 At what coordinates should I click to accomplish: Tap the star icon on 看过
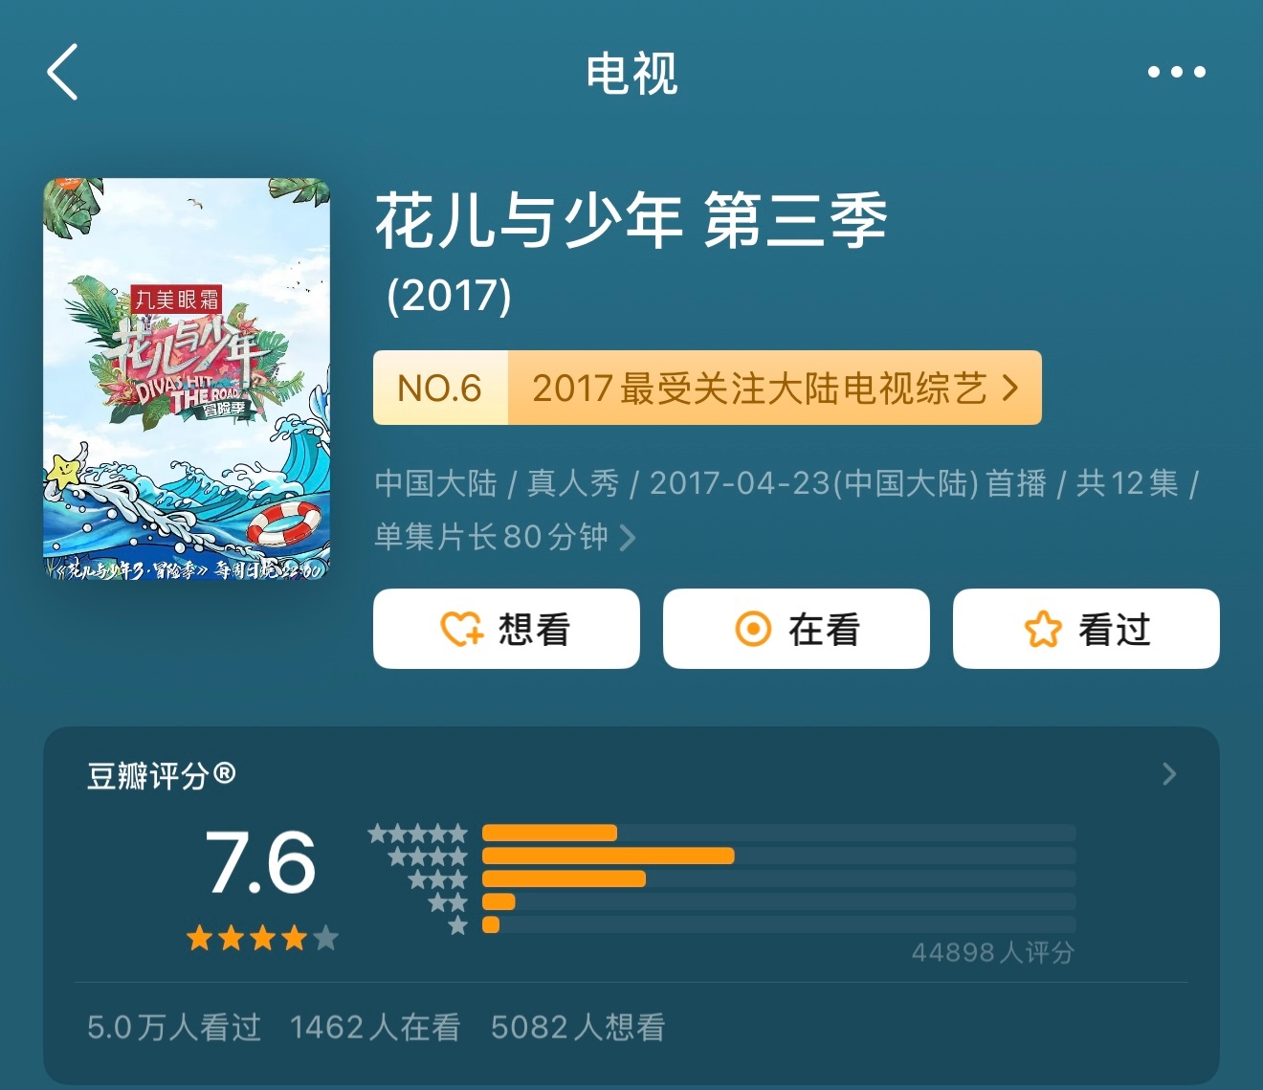point(1043,629)
